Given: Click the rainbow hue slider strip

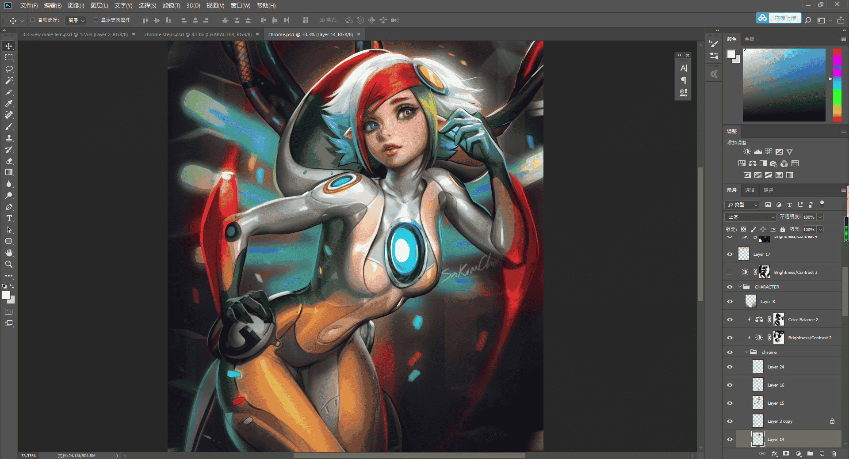Looking at the screenshot, I should 837,85.
